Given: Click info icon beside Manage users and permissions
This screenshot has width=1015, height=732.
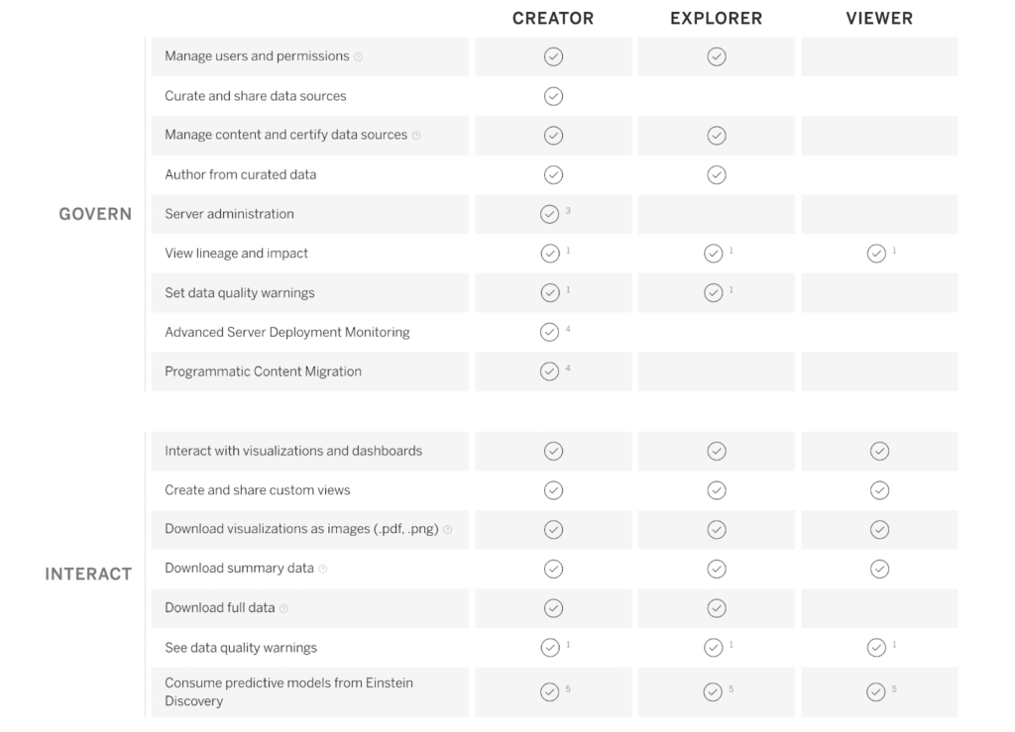Looking at the screenshot, I should [x=359, y=57].
